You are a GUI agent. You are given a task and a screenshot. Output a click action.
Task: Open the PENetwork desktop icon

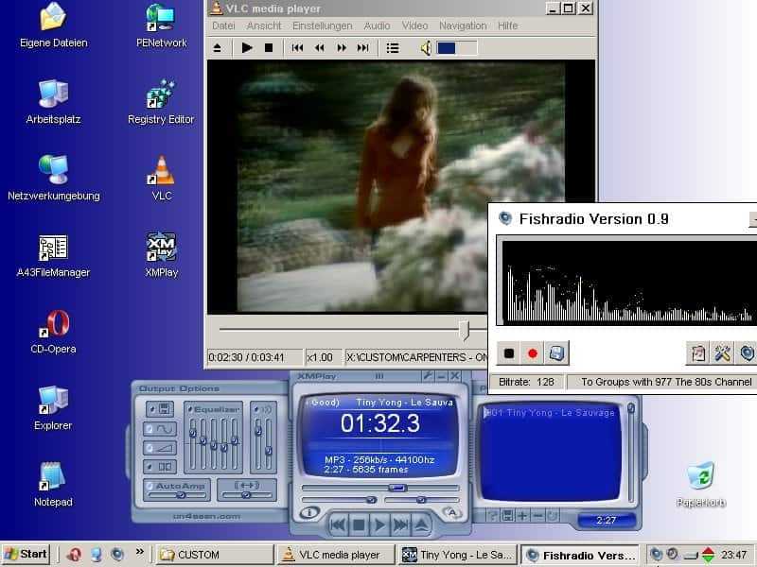click(x=161, y=26)
